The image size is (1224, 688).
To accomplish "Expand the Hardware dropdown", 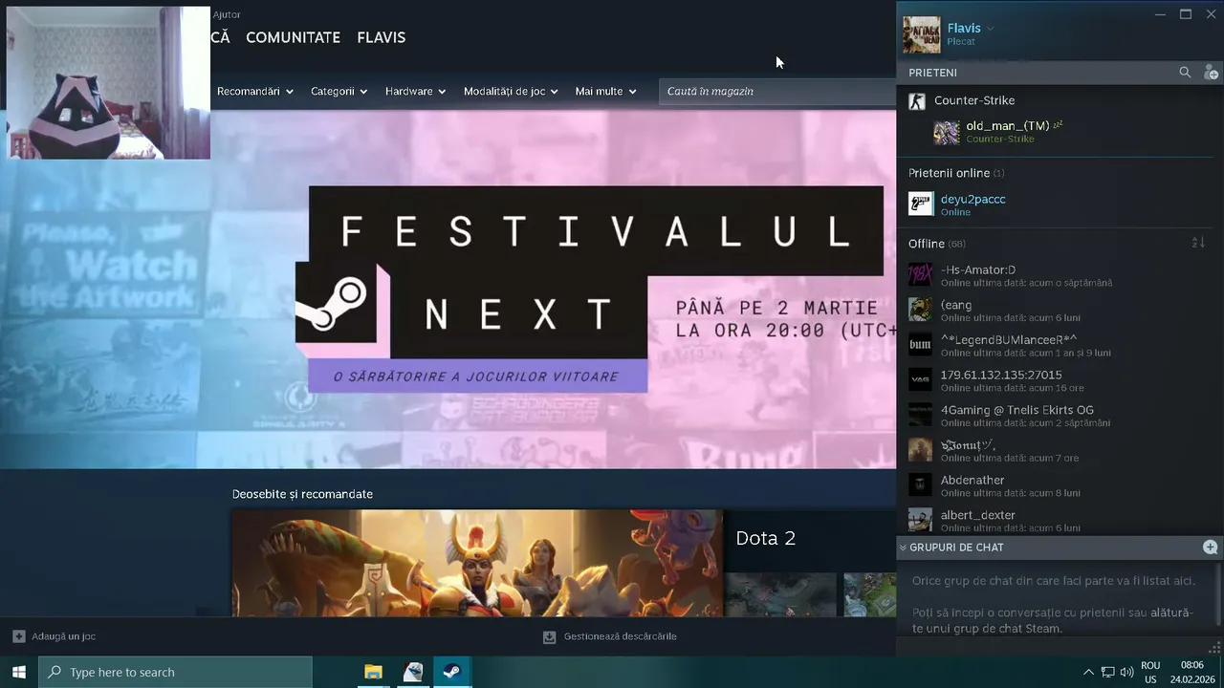I will [x=416, y=92].
